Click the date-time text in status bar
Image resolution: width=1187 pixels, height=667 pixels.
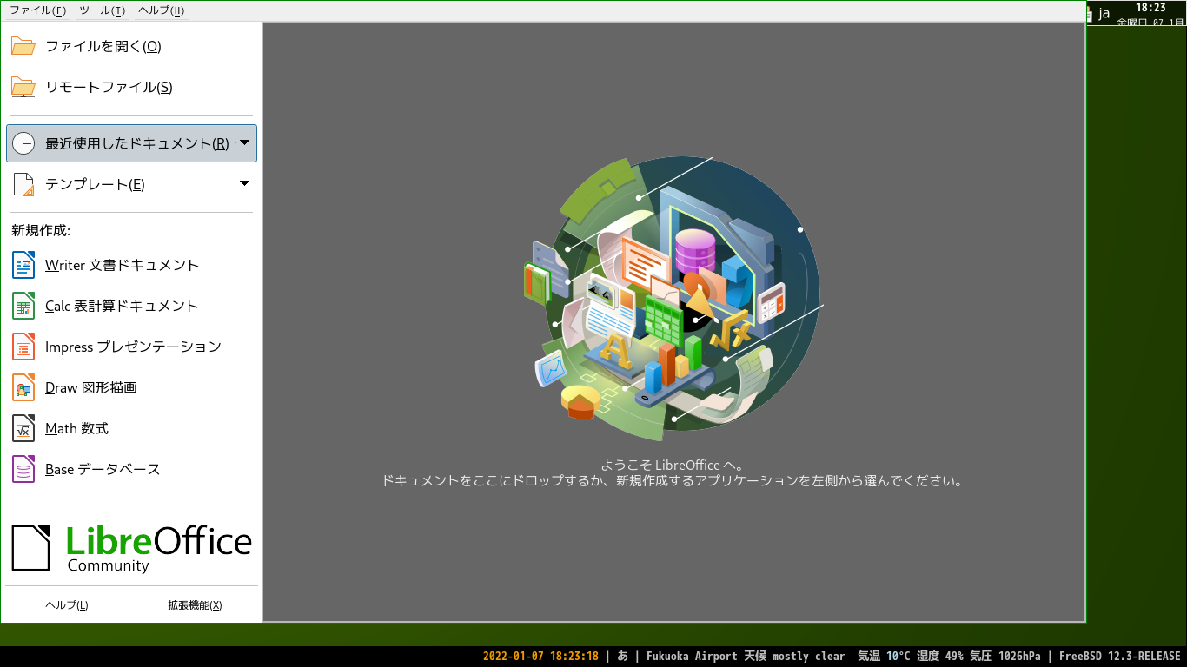[x=540, y=657]
